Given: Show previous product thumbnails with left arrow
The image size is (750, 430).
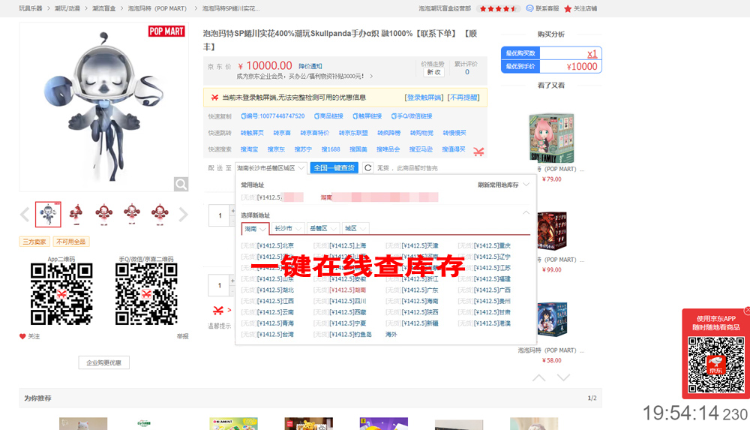Looking at the screenshot, I should 25,215.
